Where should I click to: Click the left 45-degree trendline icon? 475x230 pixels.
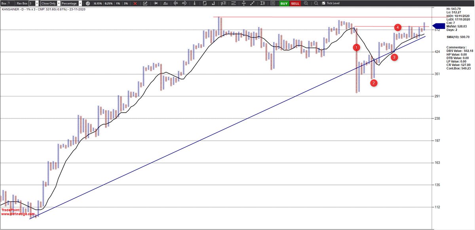175,3
